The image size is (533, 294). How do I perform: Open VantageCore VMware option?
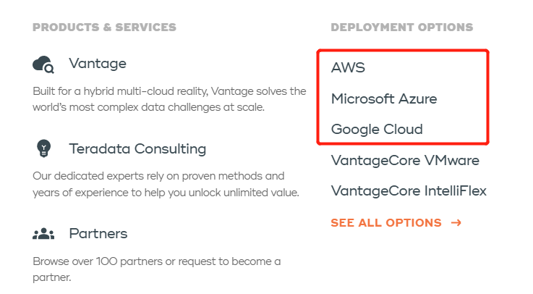[405, 160]
